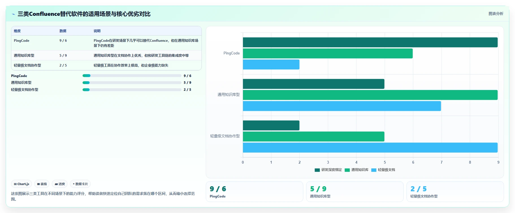Click the Chart.js tag chip

coord(21,184)
